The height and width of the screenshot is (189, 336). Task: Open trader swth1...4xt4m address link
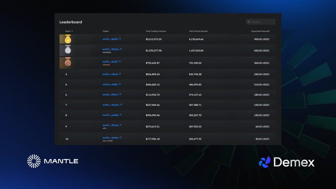tap(110, 138)
